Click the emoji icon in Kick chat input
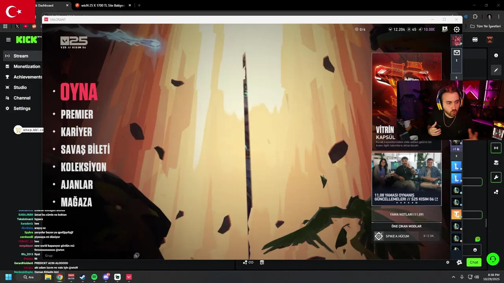504x283 pixels. 475,250
